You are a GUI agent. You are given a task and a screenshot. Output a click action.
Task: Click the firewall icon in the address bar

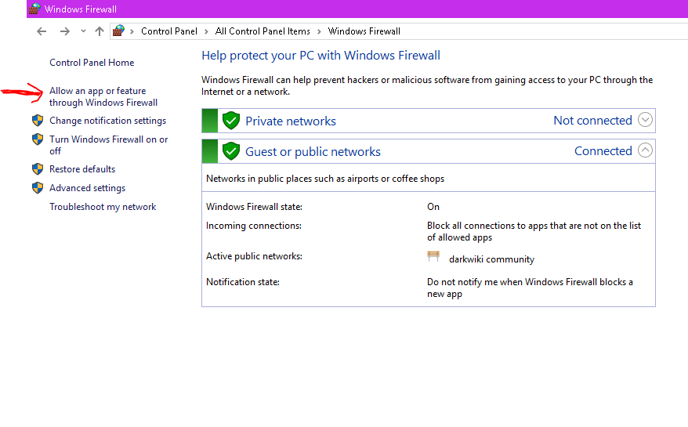(118, 31)
